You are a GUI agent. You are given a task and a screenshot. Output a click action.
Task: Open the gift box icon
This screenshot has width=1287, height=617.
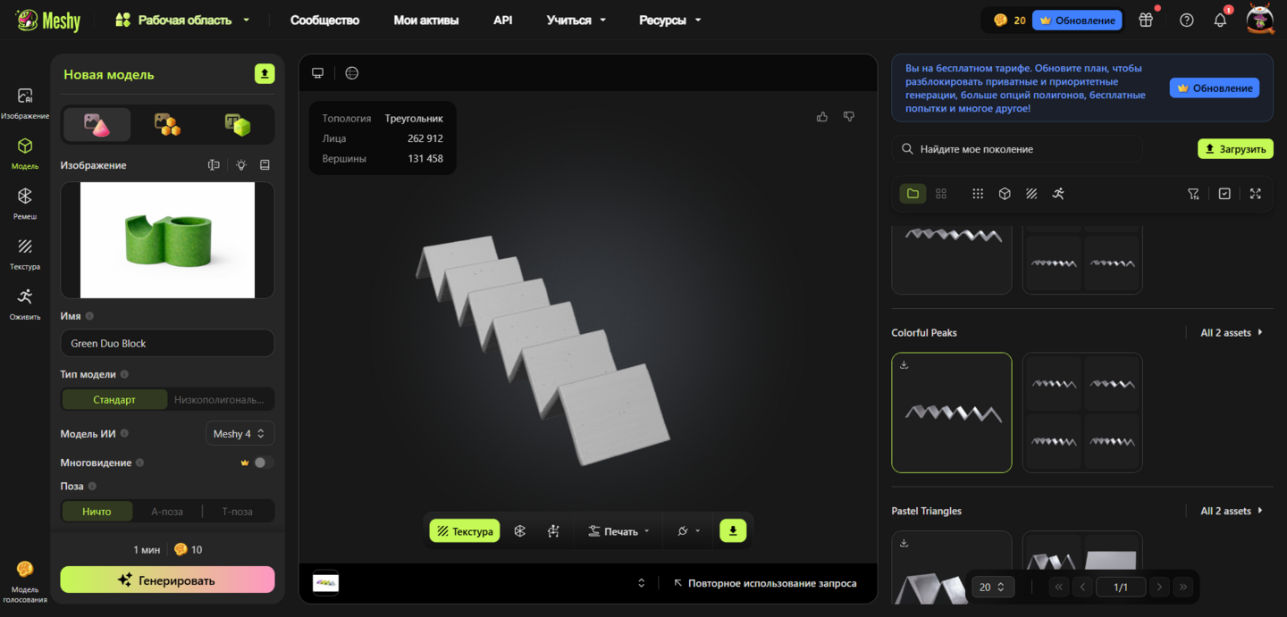(1146, 20)
